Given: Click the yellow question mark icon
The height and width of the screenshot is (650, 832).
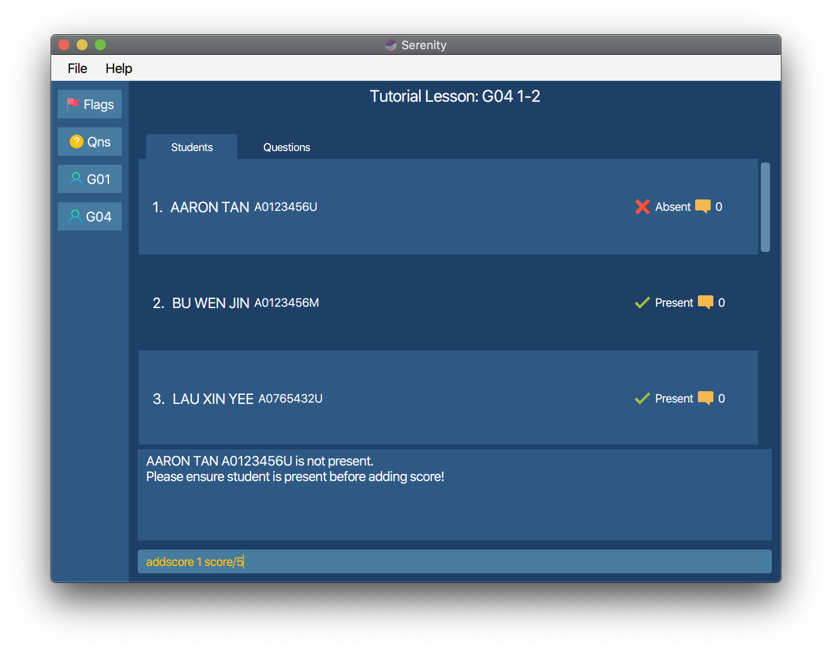Looking at the screenshot, I should click(x=76, y=142).
